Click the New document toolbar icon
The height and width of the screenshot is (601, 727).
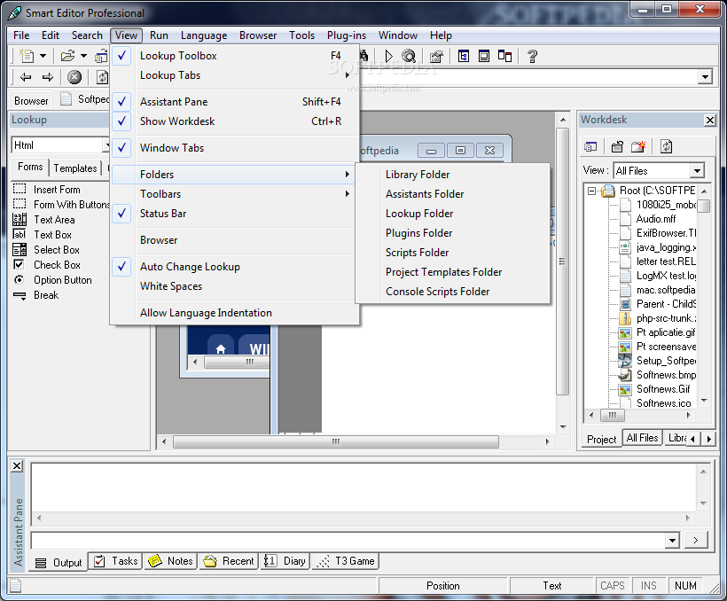(27, 56)
